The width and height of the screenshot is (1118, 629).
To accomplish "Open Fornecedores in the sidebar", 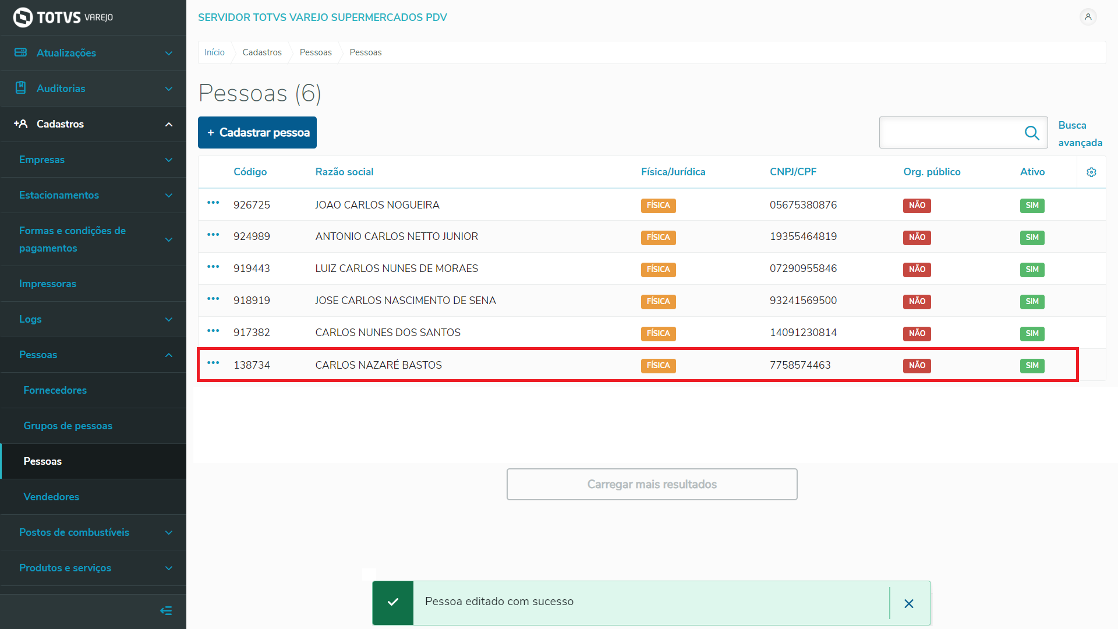I will point(55,390).
